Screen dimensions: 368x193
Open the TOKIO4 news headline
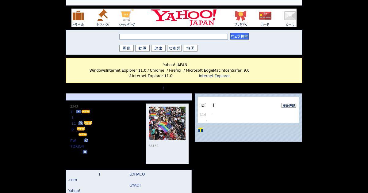pyautogui.click(x=77, y=146)
